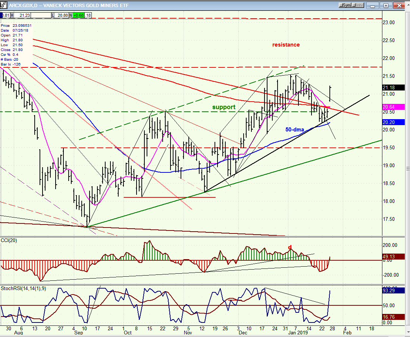Screen dimensions: 410x337
Task: Select the High value 21.23 field
Action: point(22,15)
